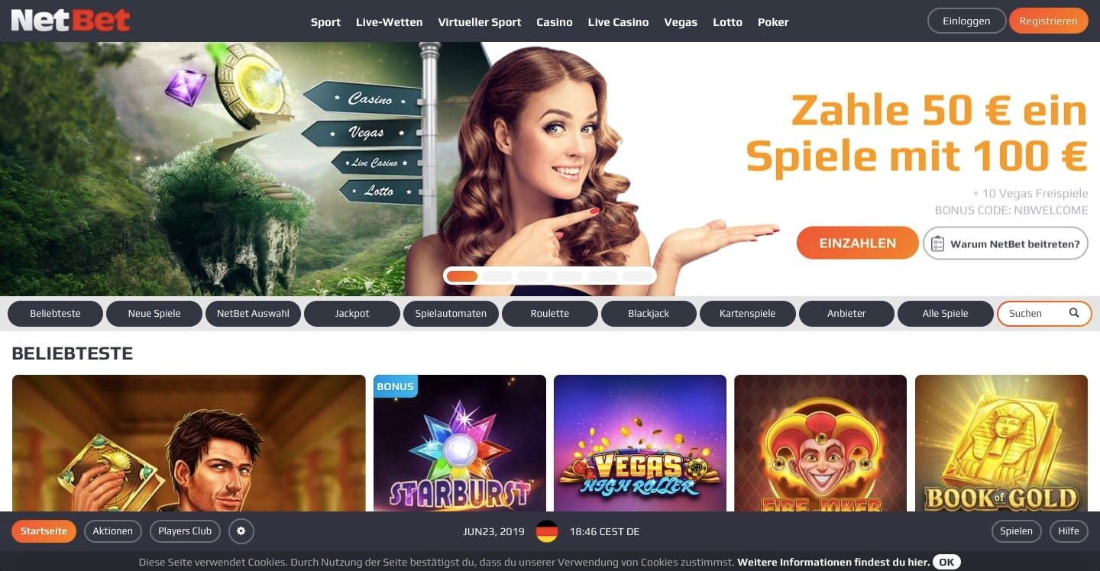
Task: Click the Registrieren button
Action: pos(1048,21)
